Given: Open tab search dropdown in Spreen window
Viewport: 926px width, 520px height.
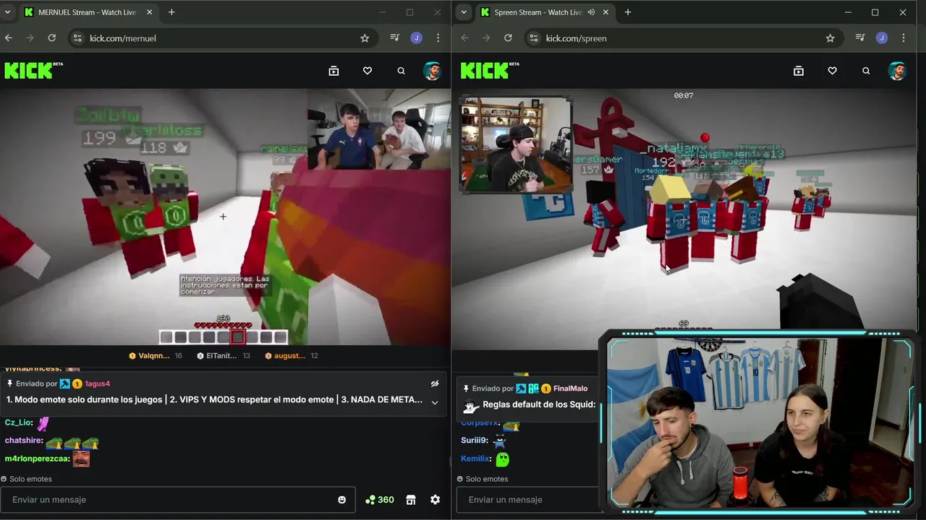Looking at the screenshot, I should click(464, 12).
